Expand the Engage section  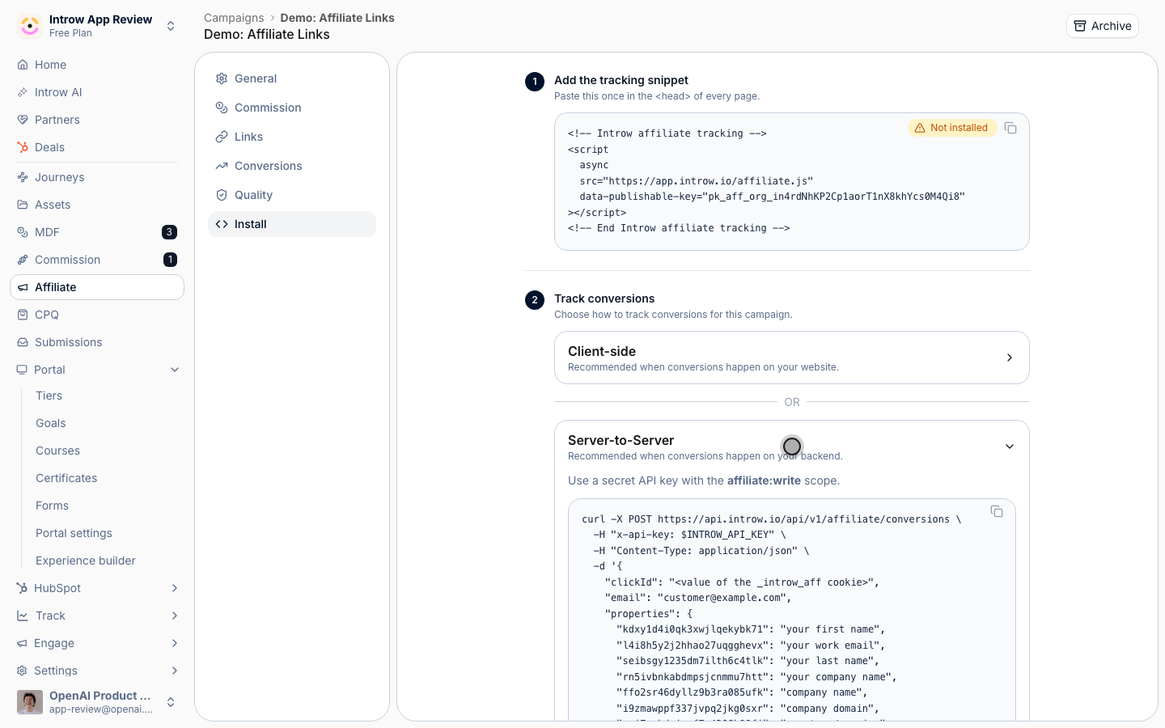click(x=175, y=643)
